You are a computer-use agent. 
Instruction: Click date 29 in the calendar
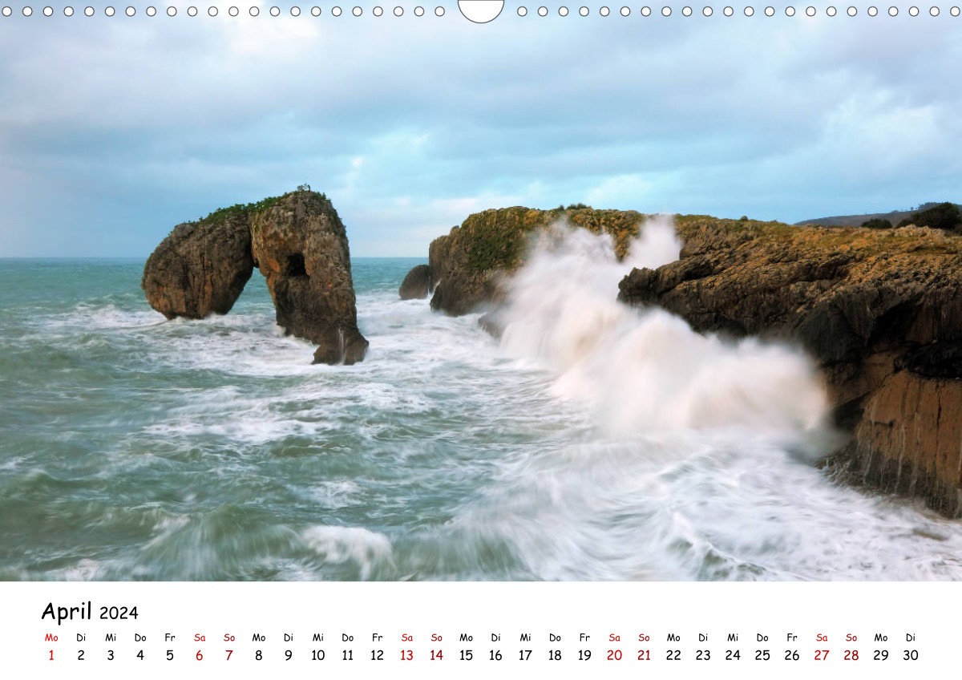pyautogui.click(x=882, y=655)
